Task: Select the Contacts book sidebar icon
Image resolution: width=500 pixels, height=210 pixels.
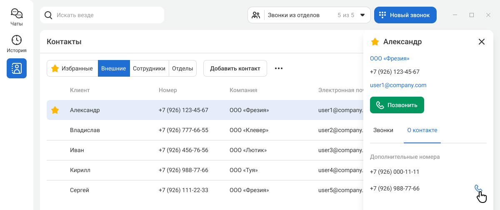Action: coord(17,68)
